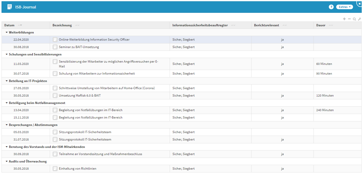Open Teilnahme an Vorstandssitzung und Maßnahmenbeschluss
363x175 pixels.
point(101,154)
